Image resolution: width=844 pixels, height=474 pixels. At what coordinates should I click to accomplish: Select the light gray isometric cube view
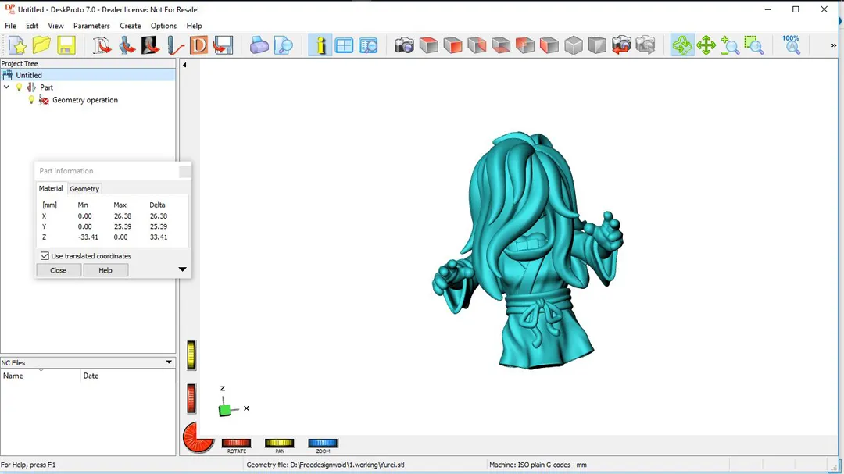tap(574, 45)
